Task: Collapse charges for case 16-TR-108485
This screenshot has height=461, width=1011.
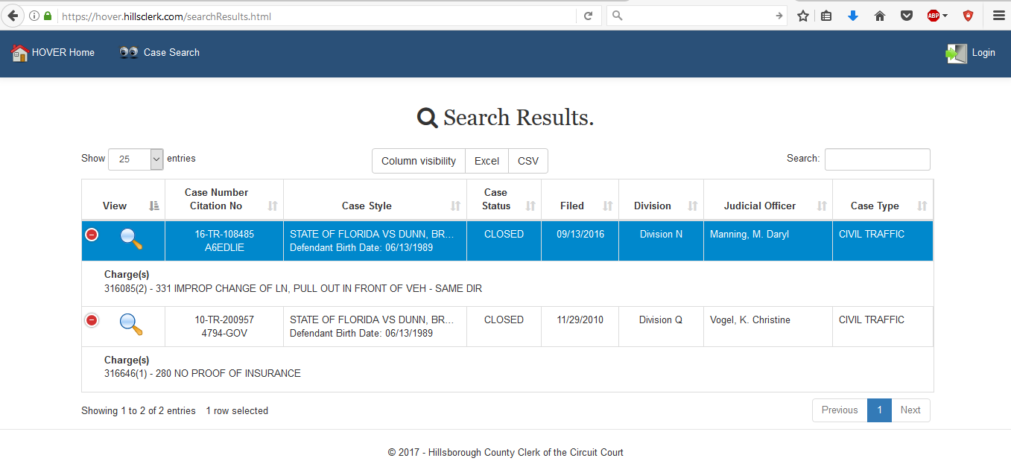Action: (x=92, y=235)
